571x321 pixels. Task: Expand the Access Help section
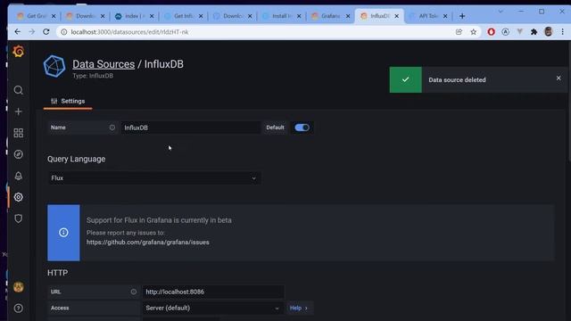click(299, 308)
